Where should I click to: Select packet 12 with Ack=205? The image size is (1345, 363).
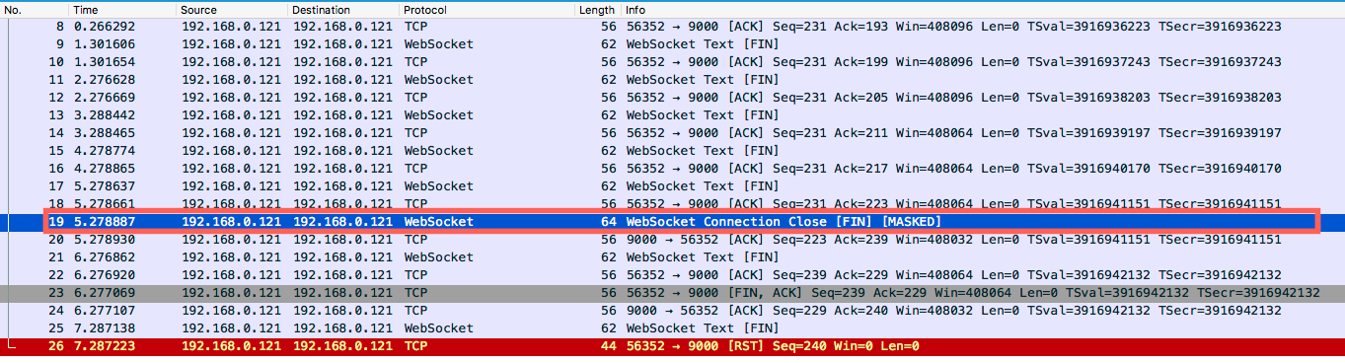point(672,97)
